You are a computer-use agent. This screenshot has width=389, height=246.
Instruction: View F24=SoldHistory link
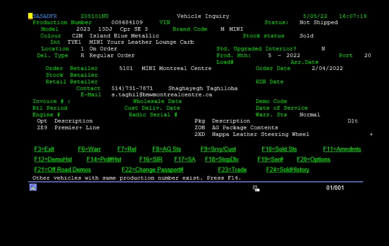(287, 170)
